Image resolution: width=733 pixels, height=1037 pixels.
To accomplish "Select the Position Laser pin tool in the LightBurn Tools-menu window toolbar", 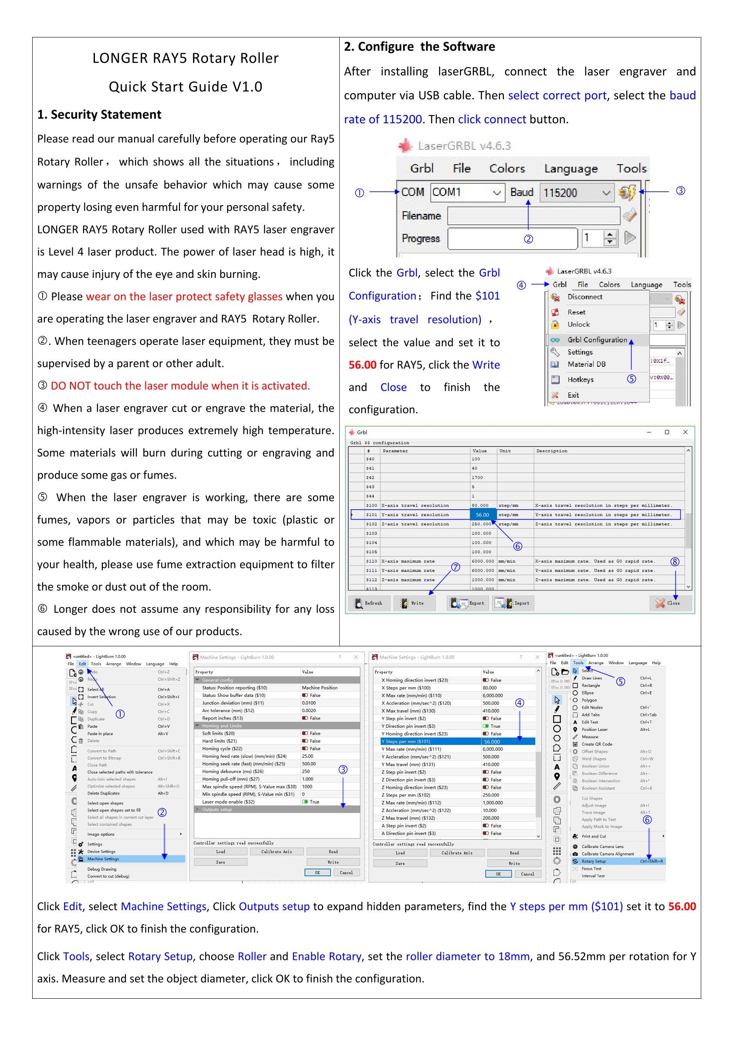I will (x=557, y=777).
